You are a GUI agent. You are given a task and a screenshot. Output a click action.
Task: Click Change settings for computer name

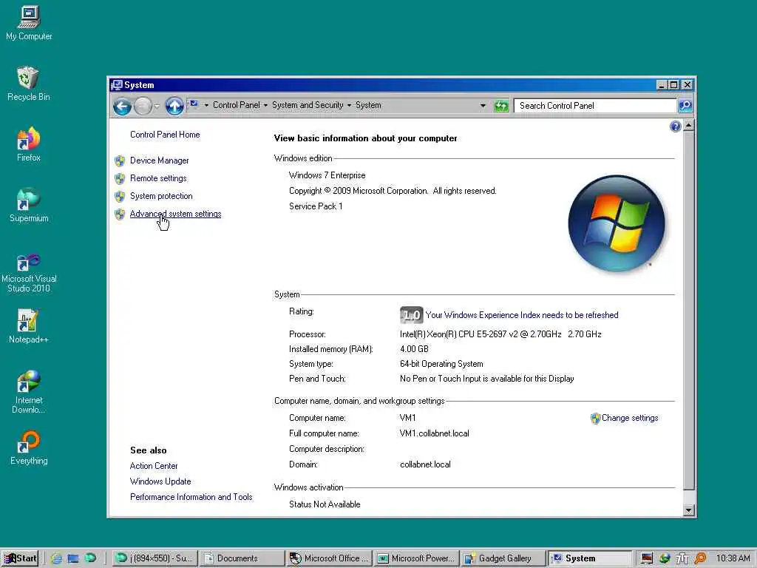point(630,419)
